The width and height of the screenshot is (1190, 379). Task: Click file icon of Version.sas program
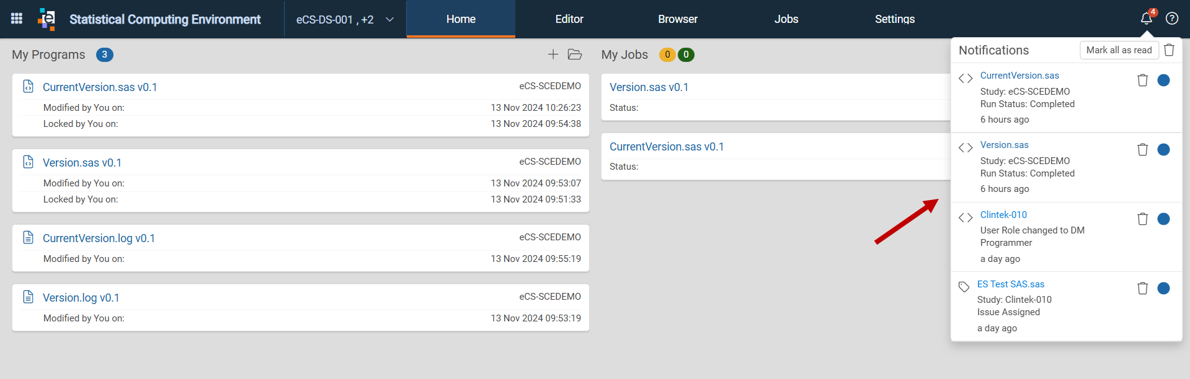pyautogui.click(x=28, y=162)
